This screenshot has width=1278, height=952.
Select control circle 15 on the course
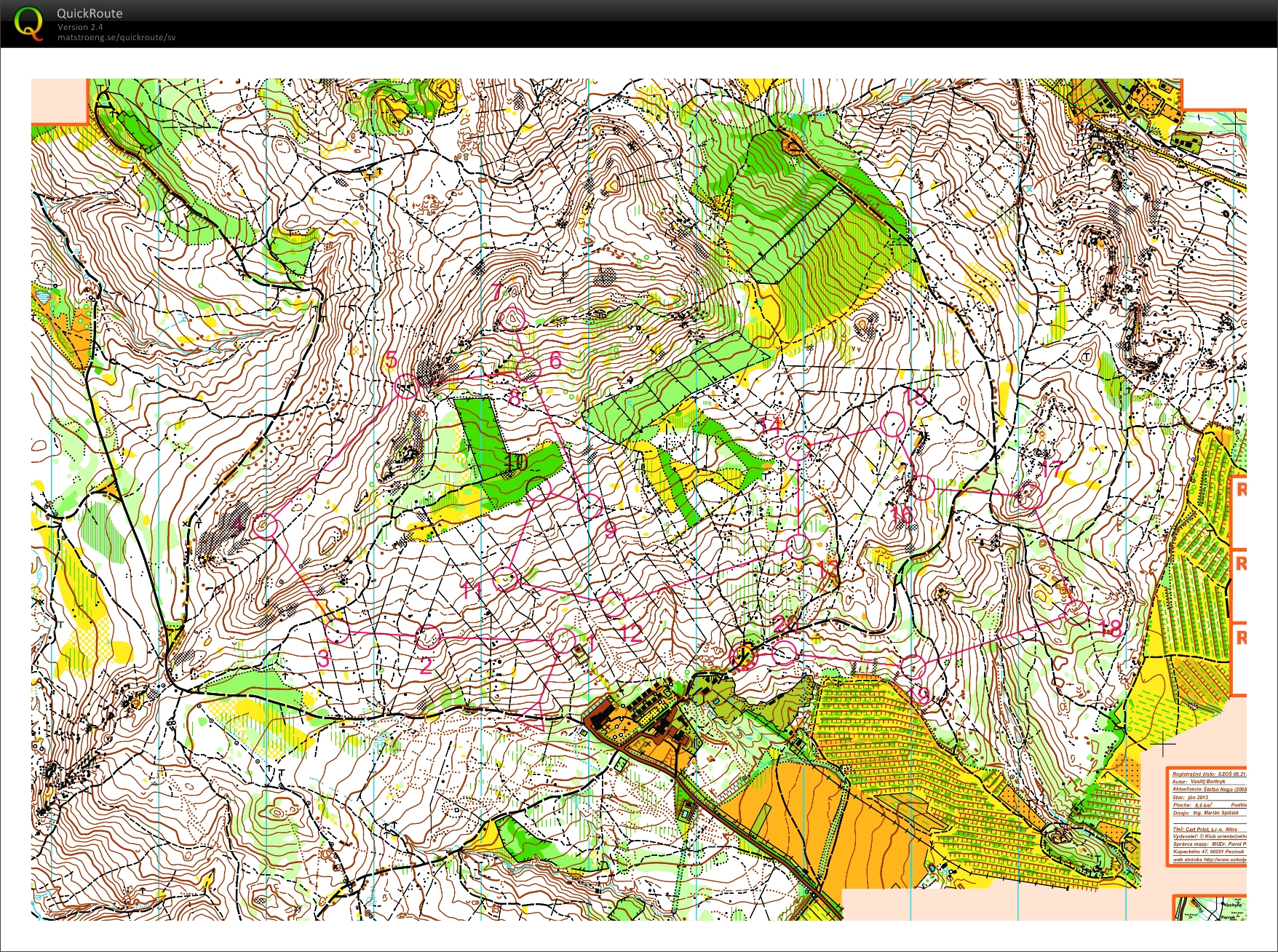[x=893, y=424]
